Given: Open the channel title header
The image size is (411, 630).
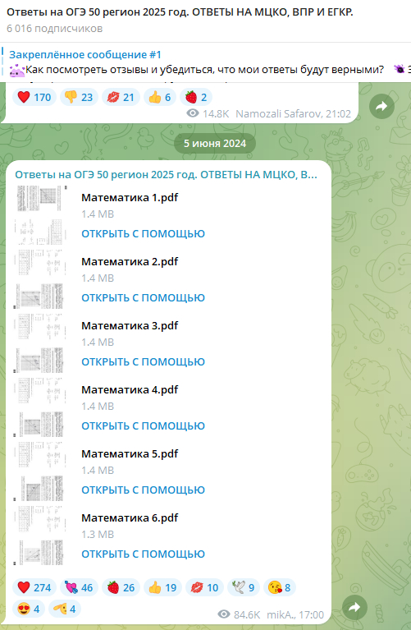Looking at the screenshot, I should (x=180, y=12).
